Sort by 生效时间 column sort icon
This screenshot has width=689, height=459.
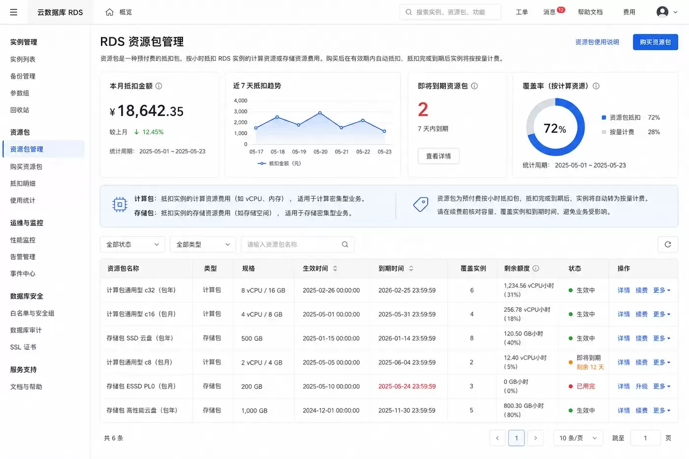click(335, 269)
